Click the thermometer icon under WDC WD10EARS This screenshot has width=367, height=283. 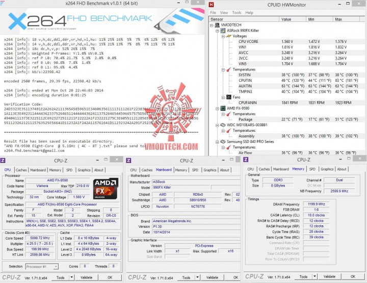click(x=229, y=130)
